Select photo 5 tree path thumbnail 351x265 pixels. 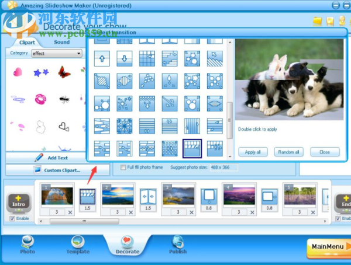point(300,196)
